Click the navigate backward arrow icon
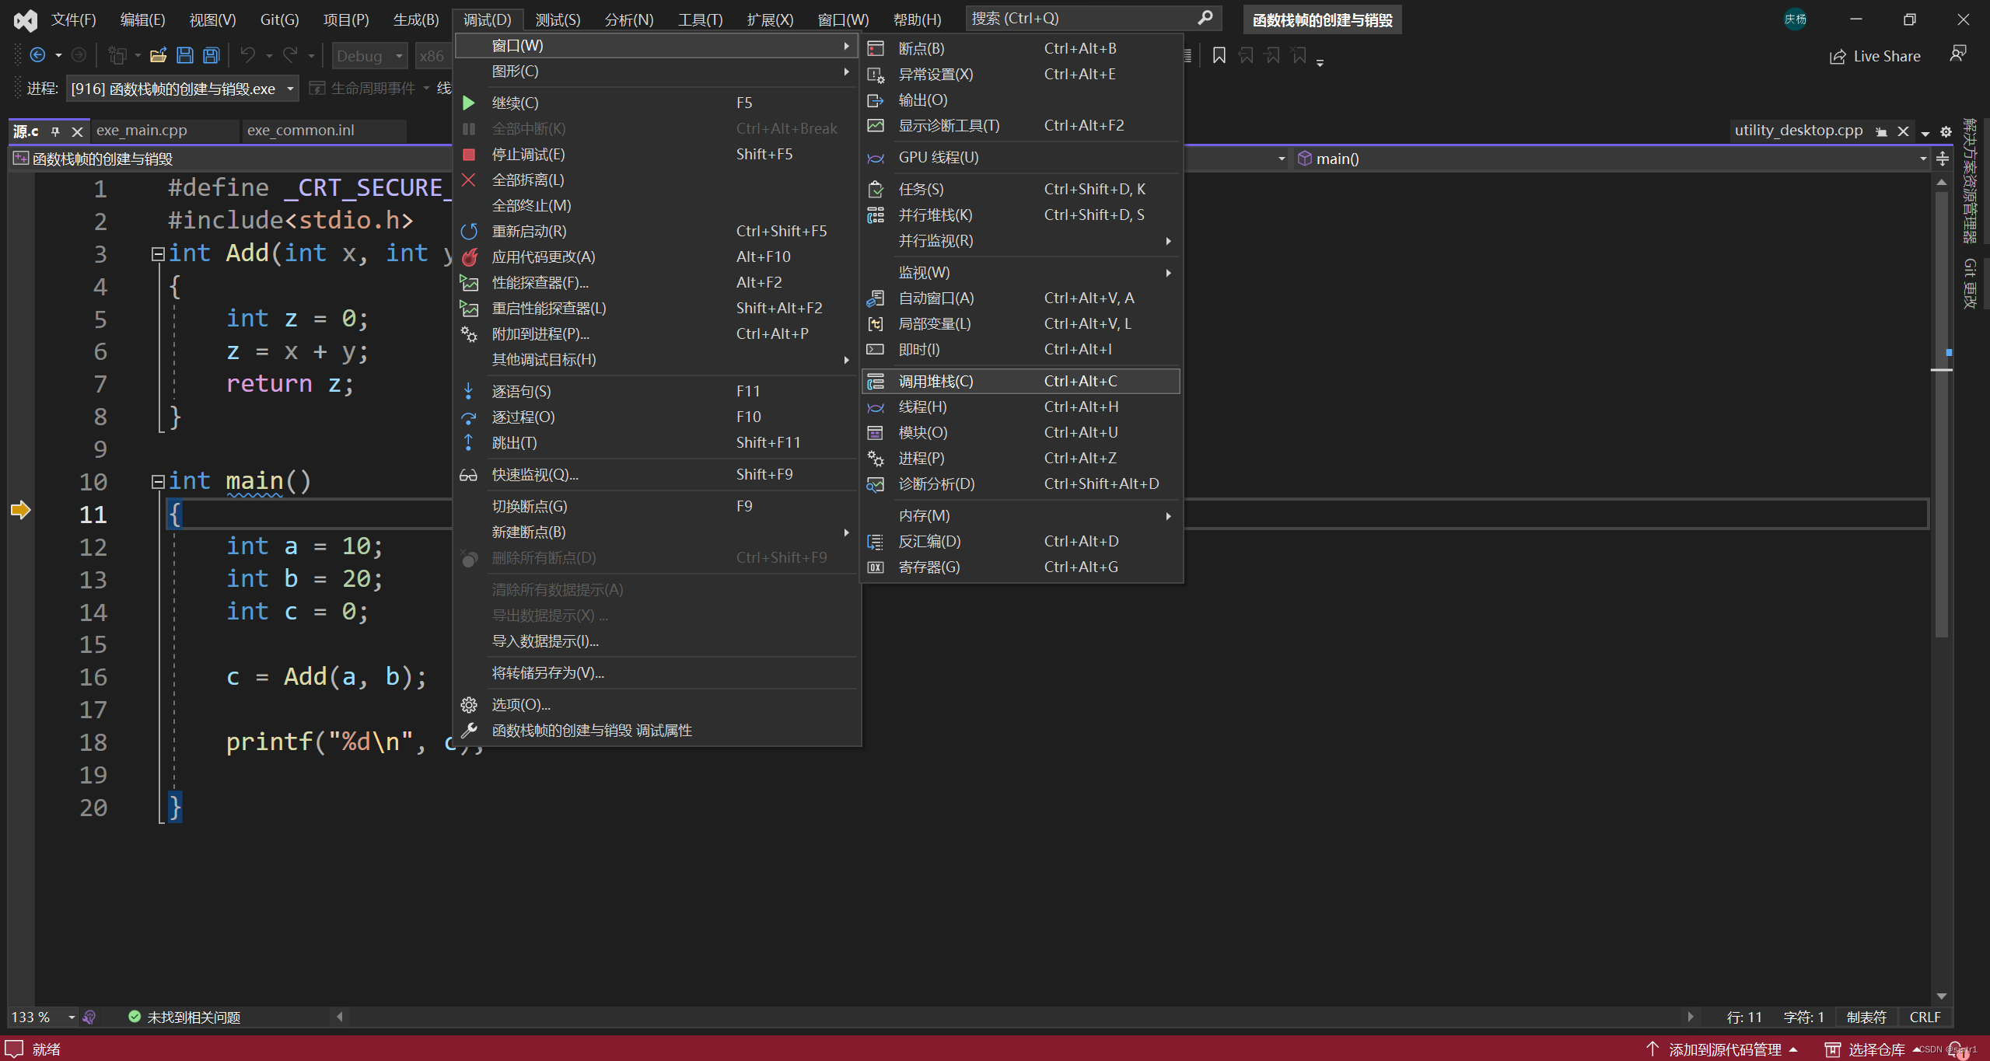This screenshot has width=1990, height=1061. [x=37, y=55]
